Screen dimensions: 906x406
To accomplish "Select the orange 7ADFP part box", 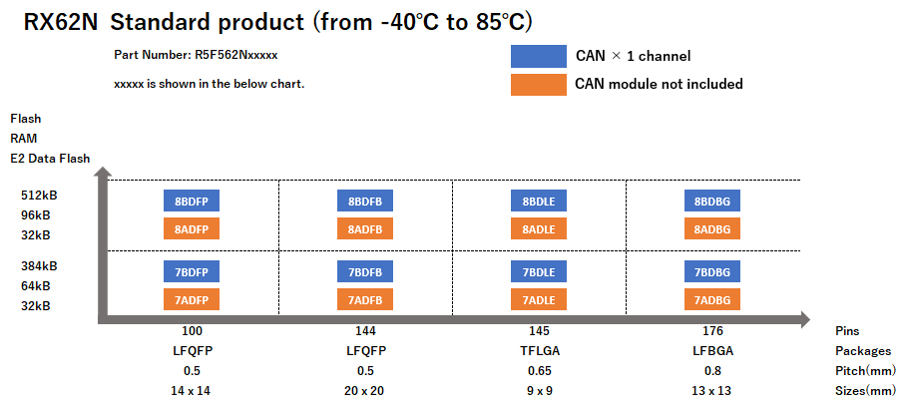I will [x=191, y=299].
